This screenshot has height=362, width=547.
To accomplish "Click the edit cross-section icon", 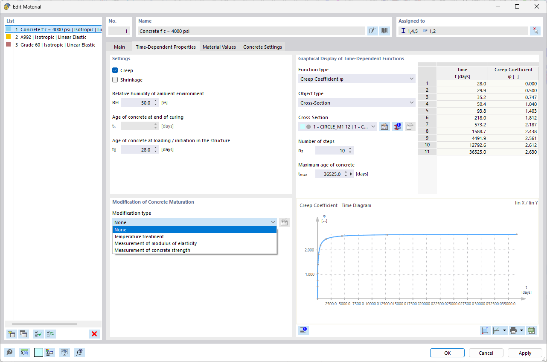I will (x=384, y=126).
